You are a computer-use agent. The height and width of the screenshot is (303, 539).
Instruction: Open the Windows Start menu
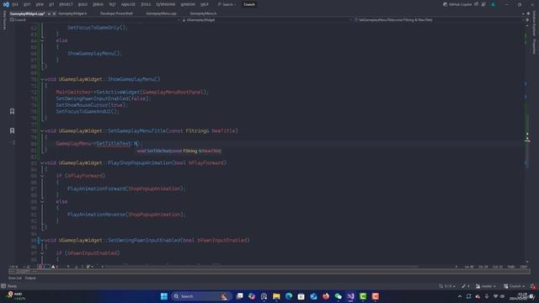point(164,296)
